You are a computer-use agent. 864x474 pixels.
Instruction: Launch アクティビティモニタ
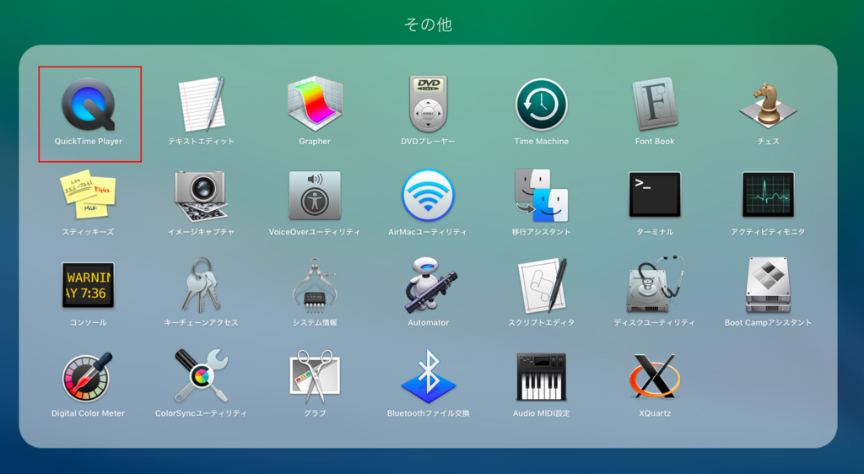[x=768, y=194]
